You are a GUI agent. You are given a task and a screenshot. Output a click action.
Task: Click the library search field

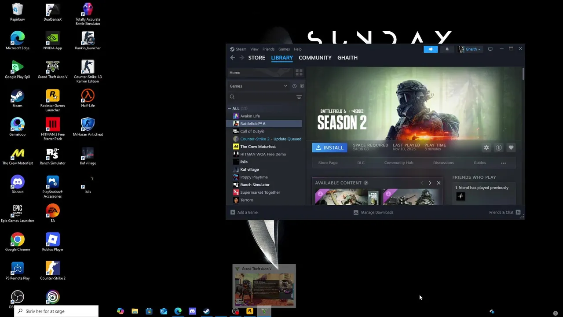click(262, 97)
